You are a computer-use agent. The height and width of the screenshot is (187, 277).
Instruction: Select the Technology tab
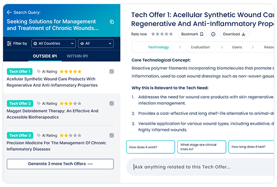coord(158,47)
